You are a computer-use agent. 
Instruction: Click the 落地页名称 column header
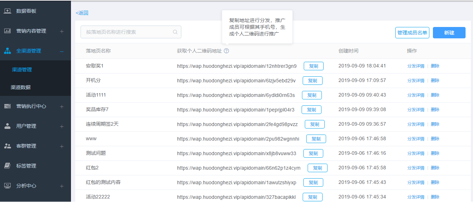(98, 51)
